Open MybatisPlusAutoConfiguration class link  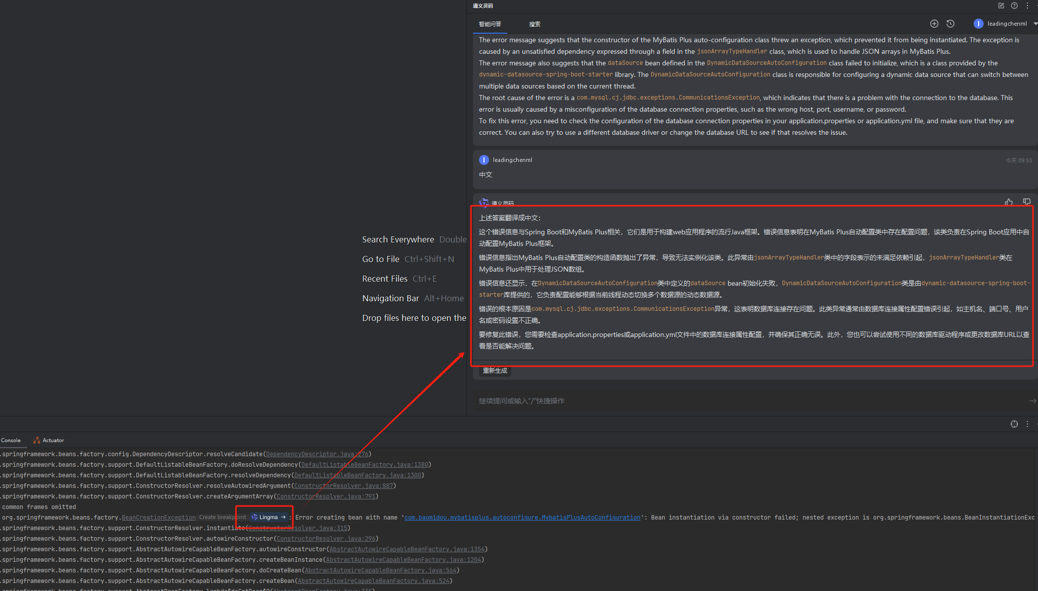[522, 518]
